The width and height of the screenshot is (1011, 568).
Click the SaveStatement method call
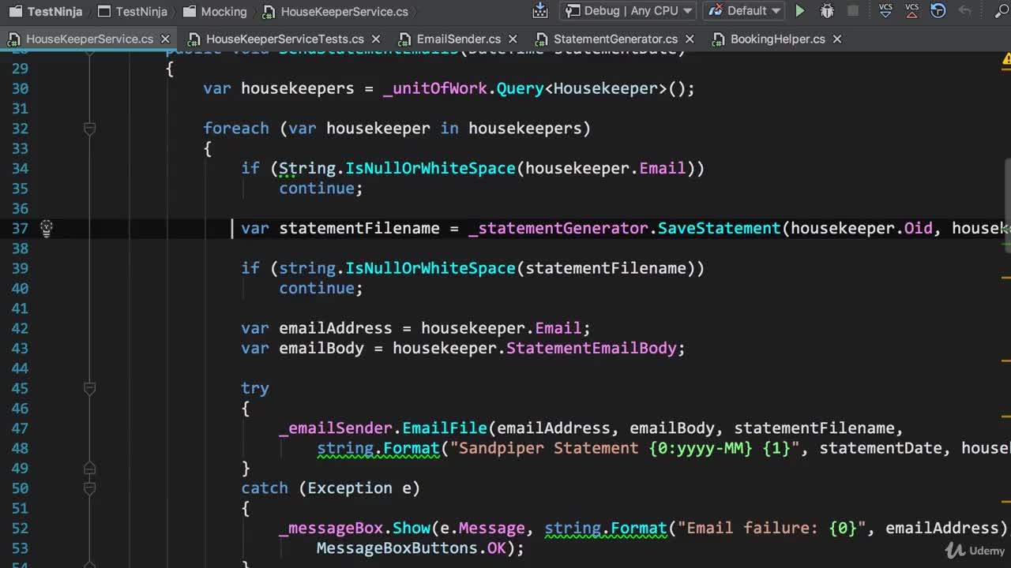pos(719,228)
